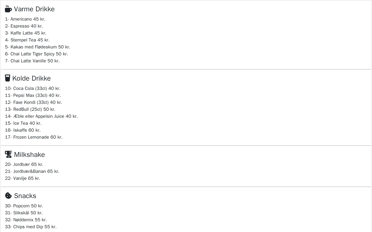This screenshot has width=372, height=232.
Task: Select Kakao med Flødeskum item
Action: pyautogui.click(x=37, y=47)
